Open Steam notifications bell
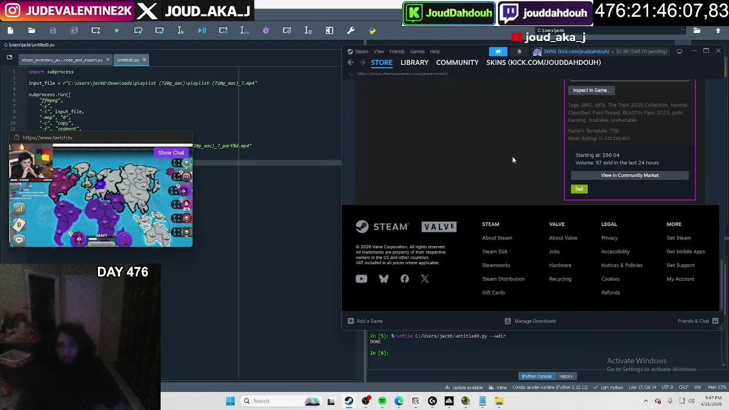729x410 pixels. [x=519, y=51]
